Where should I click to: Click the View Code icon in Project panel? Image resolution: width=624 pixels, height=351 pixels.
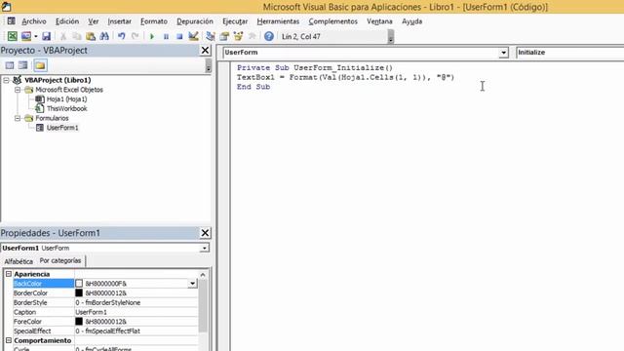tap(10, 65)
